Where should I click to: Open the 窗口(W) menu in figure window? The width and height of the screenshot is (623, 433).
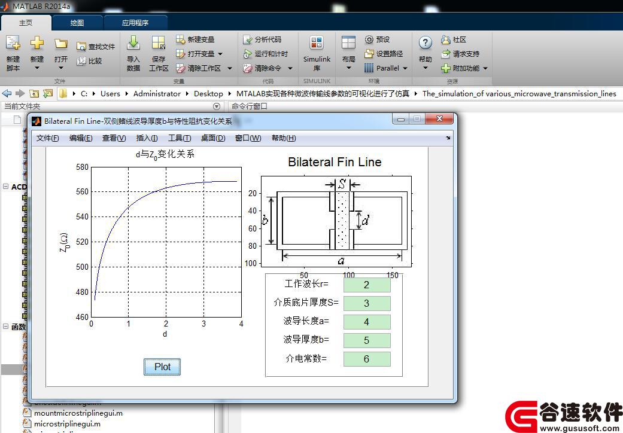(248, 138)
